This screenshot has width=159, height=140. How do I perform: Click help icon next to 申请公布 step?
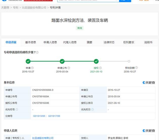pyautogui.click(x=69, y=68)
